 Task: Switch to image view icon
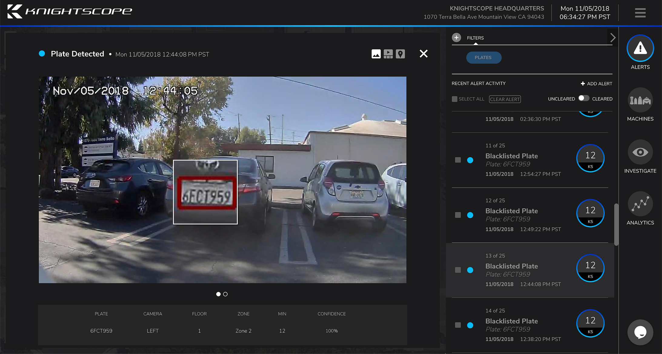(x=376, y=54)
